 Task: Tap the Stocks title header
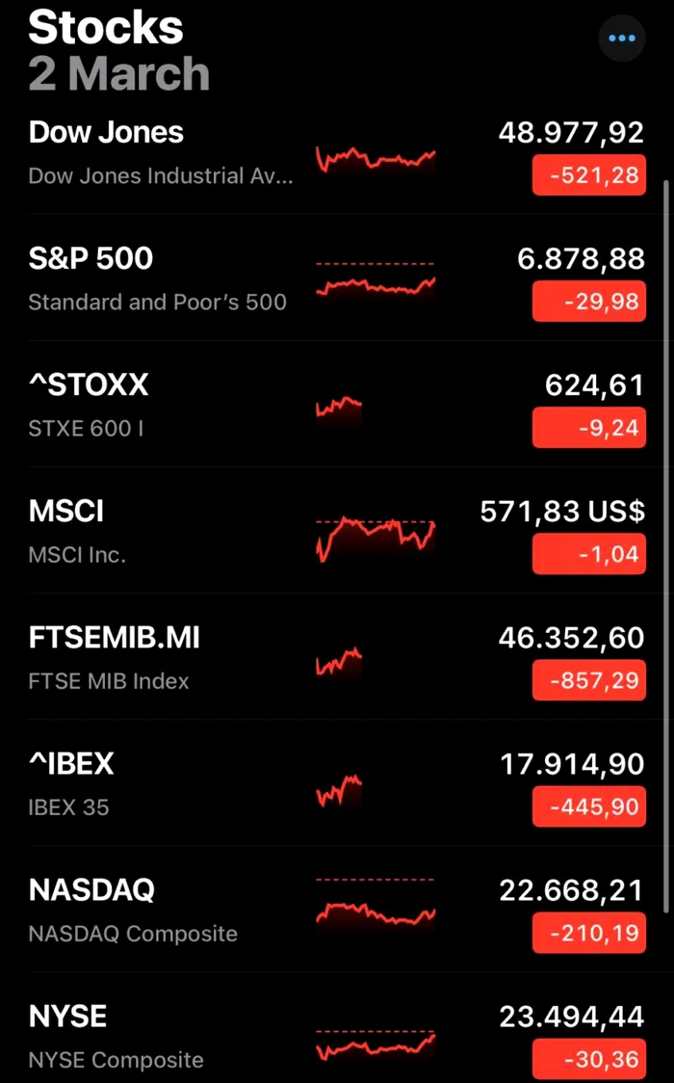click(106, 27)
